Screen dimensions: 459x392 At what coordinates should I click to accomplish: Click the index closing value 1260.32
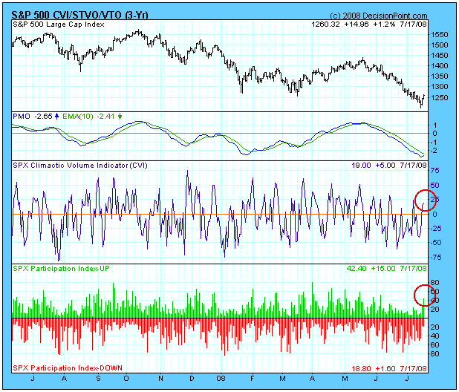tap(325, 24)
